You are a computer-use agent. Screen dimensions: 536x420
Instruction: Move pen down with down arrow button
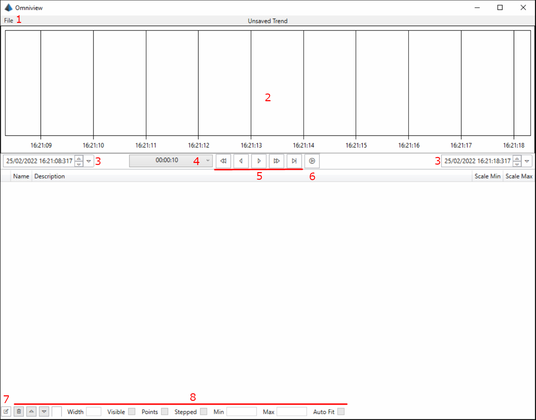click(44, 412)
